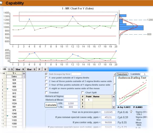
Task: Click the Cpk 0.59 value
Action: [123, 117]
